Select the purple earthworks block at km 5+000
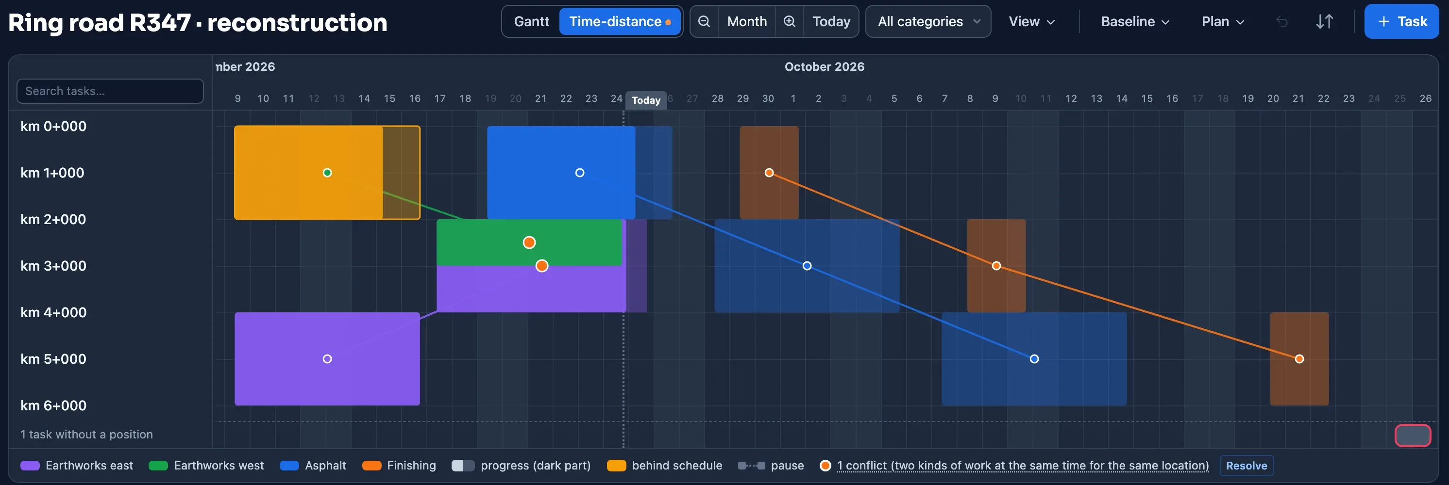The width and height of the screenshot is (1449, 485). 327,358
